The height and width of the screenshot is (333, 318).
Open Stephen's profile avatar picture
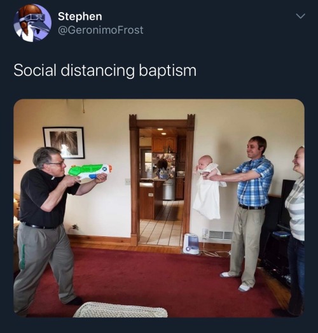click(32, 23)
